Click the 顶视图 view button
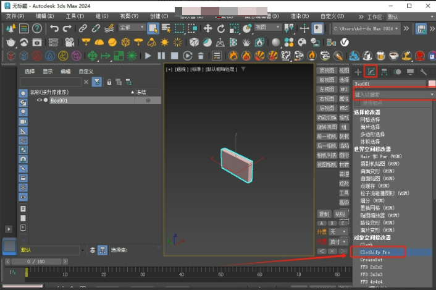 [325, 71]
